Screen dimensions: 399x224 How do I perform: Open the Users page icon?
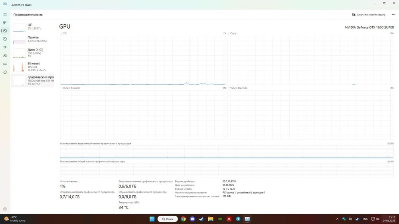[5, 56]
